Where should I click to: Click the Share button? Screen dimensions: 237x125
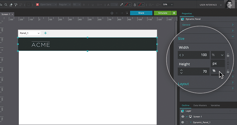[141, 13]
